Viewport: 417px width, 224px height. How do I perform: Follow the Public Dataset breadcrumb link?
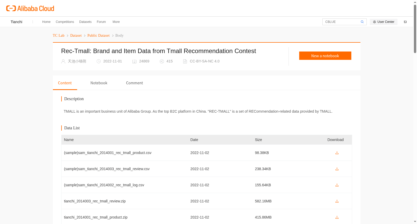click(x=98, y=36)
